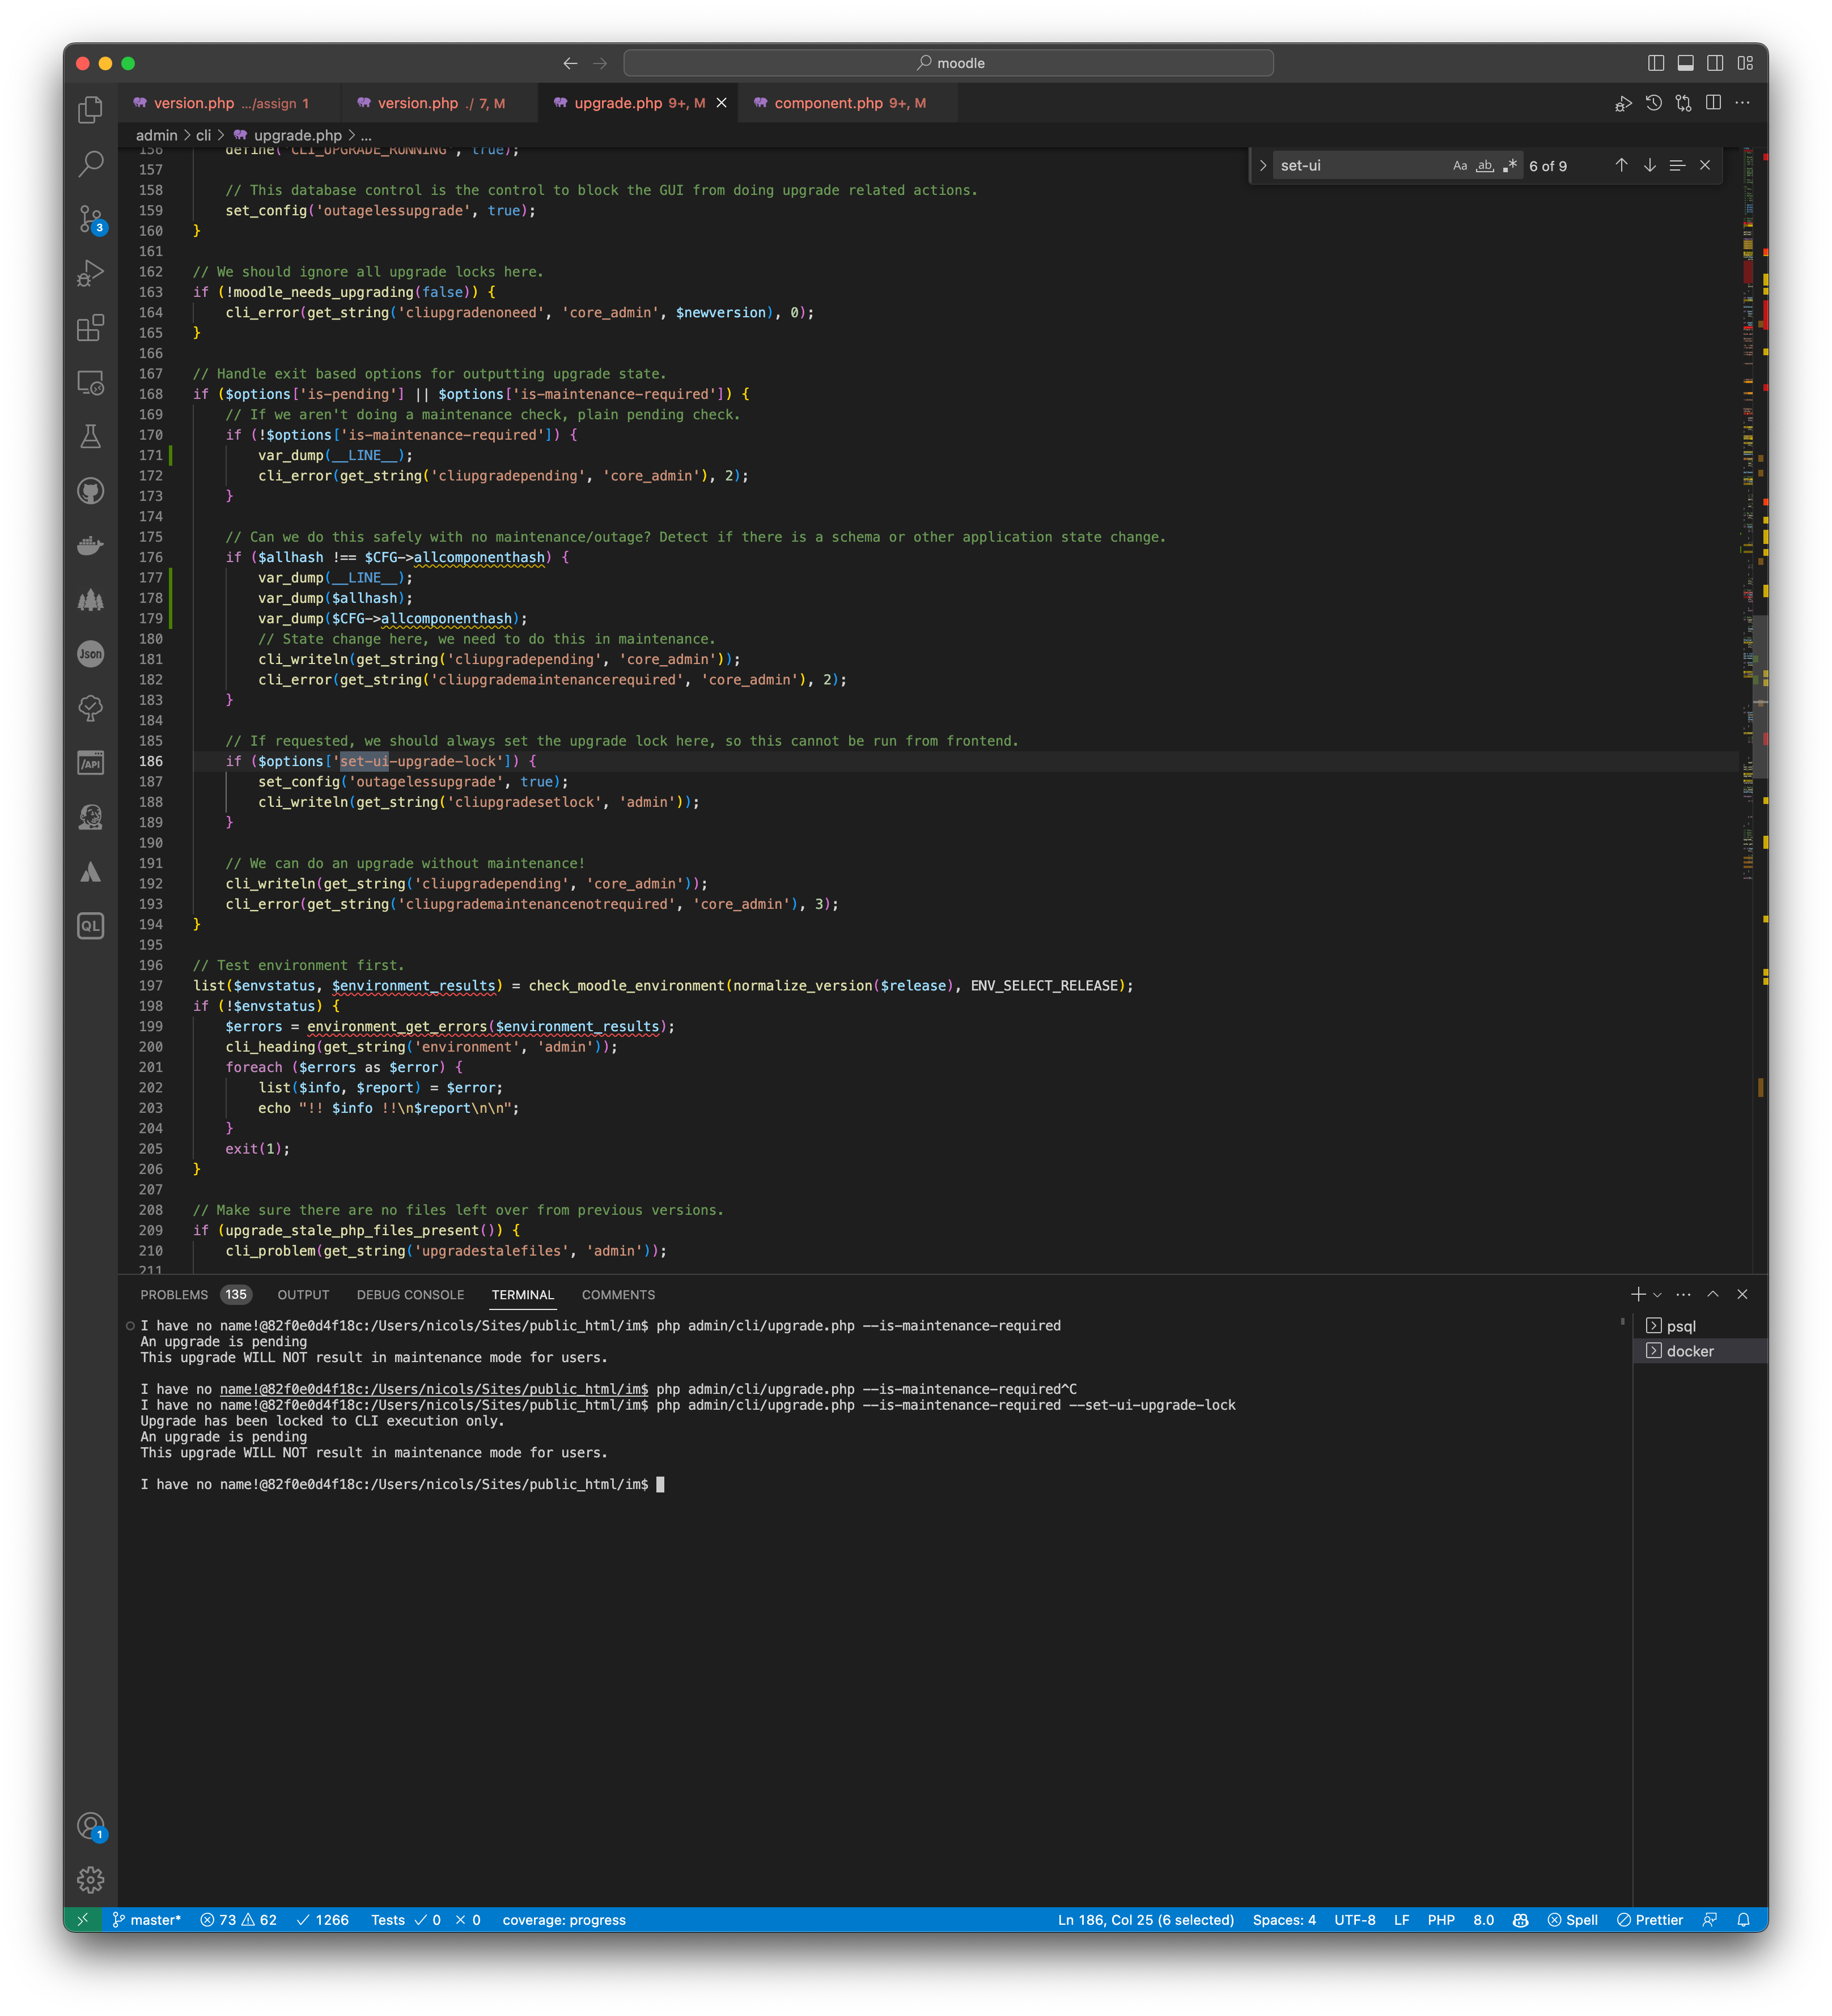Open PHP version 8.0 selector
Image resolution: width=1832 pixels, height=2016 pixels.
tap(1484, 1920)
